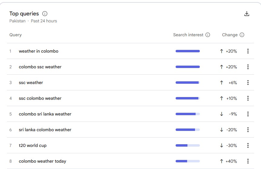The width and height of the screenshot is (261, 169).
Task: Open more options for sri lanka colombo weather
Action: [x=248, y=130]
